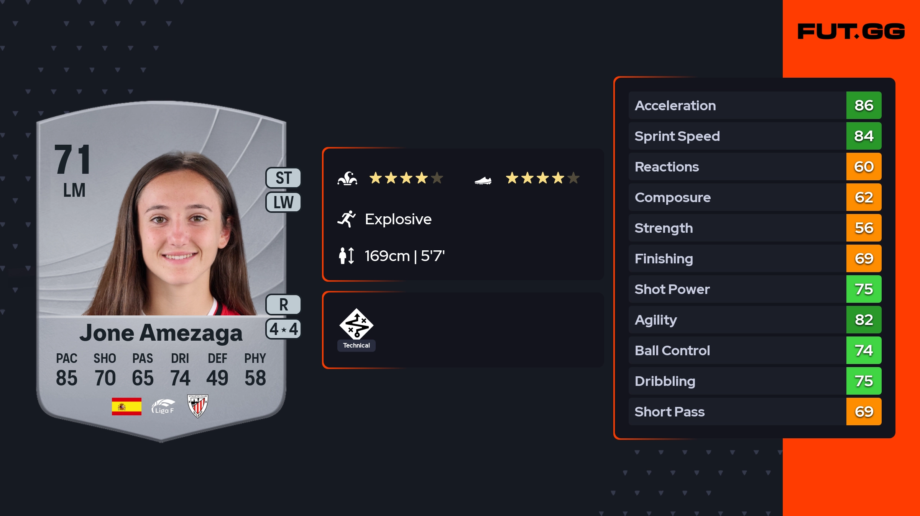Click the Athletic Club crest icon

[197, 406]
